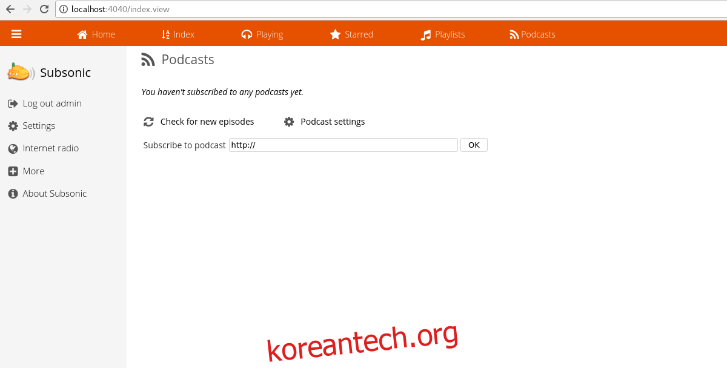Click the Podcasts page heading
The image size is (727, 368).
188,59
